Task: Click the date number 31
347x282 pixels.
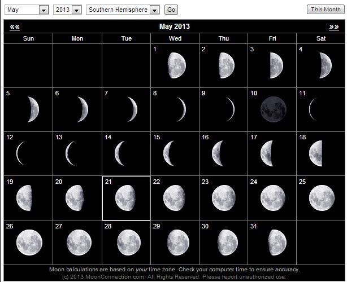Action: coord(253,226)
